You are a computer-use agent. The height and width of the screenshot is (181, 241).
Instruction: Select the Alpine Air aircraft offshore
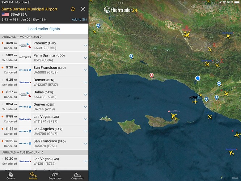tap(195, 102)
